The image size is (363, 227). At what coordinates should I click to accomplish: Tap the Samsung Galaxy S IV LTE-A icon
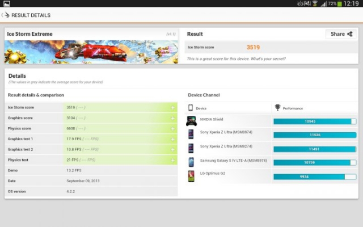[x=191, y=162]
